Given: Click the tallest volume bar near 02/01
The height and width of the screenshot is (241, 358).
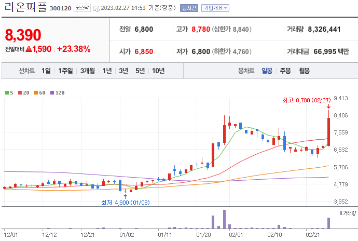Looking at the screenshot, I should coord(224,219).
